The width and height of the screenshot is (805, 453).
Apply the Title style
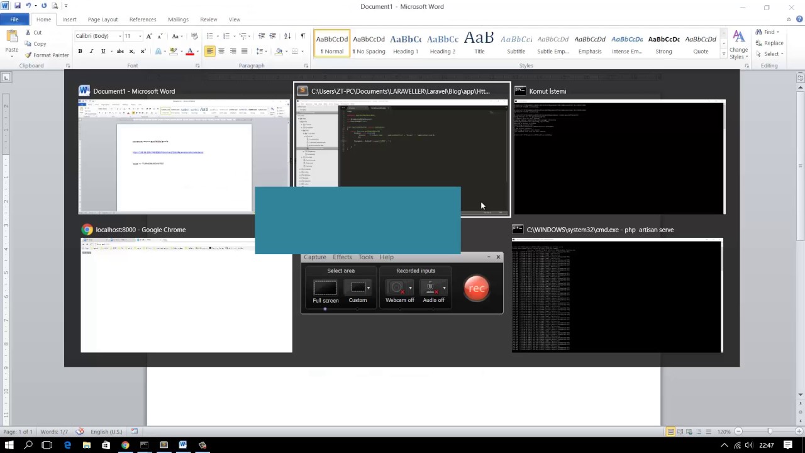click(x=479, y=43)
